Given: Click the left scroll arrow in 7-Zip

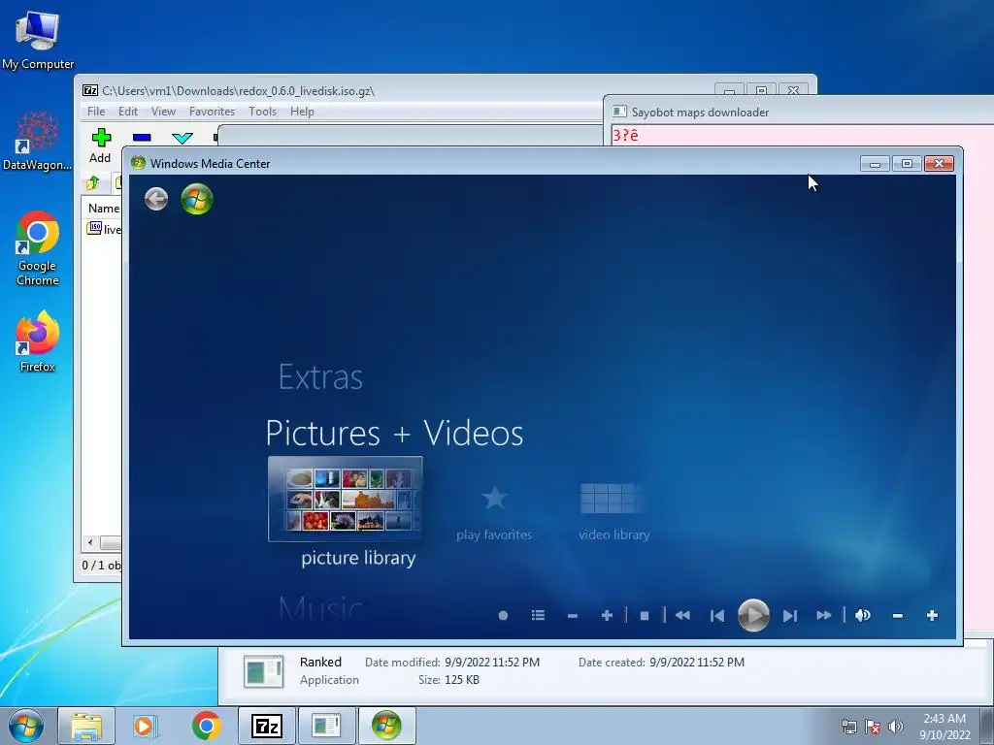Looking at the screenshot, I should tap(90, 543).
